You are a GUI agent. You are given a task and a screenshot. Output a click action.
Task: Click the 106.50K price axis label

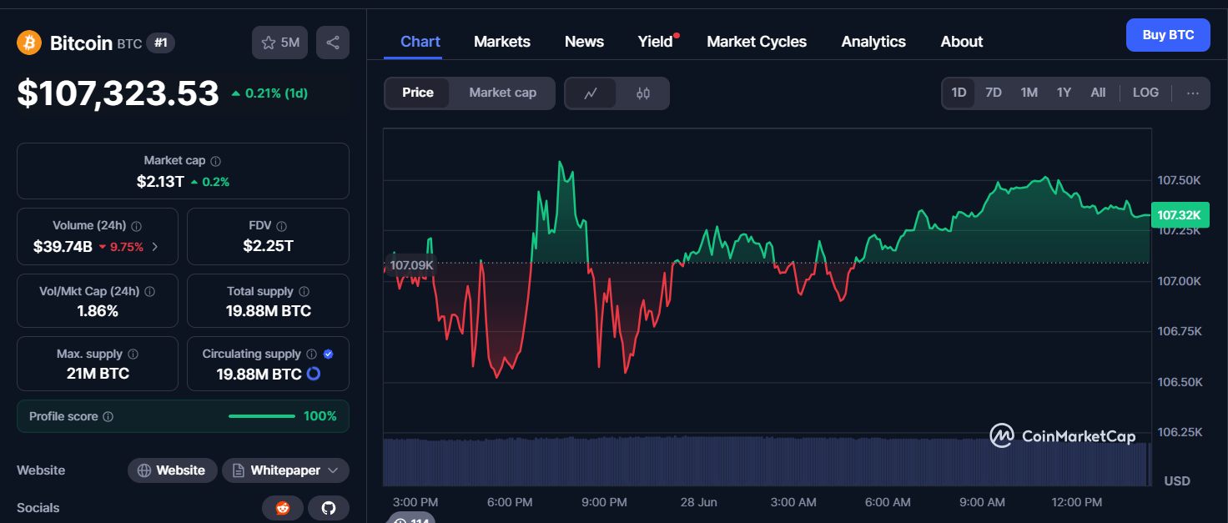[1179, 382]
